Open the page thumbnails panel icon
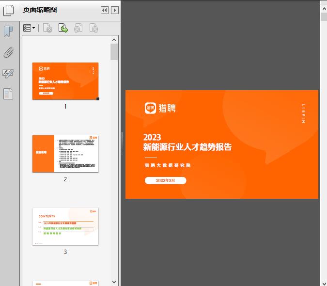 click(x=9, y=10)
